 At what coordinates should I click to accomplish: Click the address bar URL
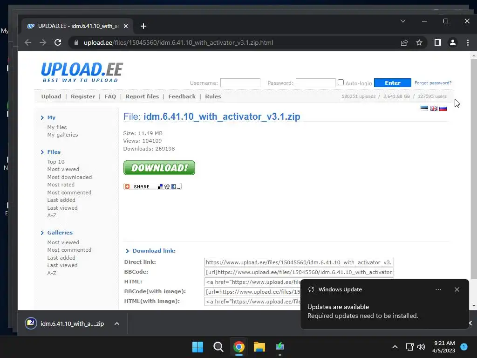coord(178,42)
